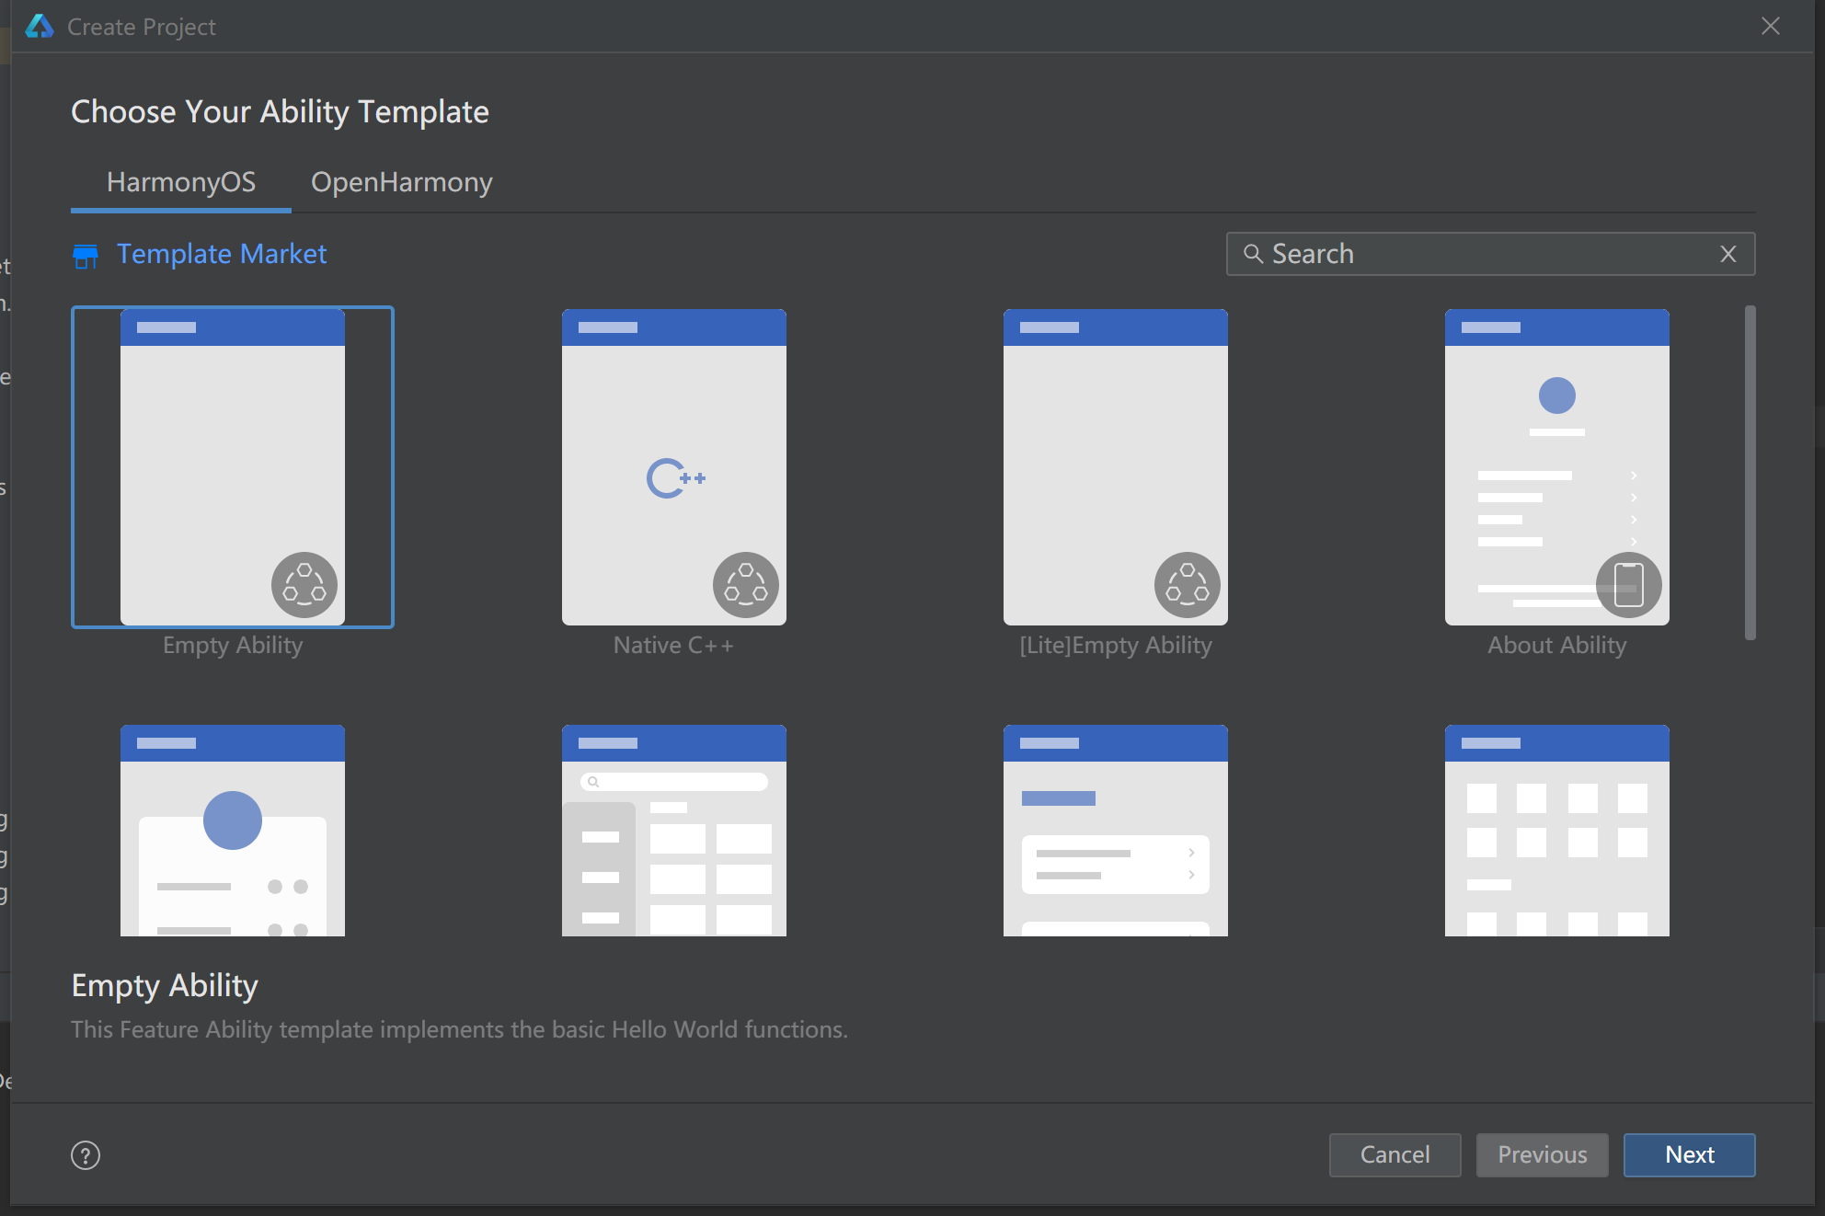Select the grid layout template thumbnail
This screenshot has height=1216, width=1825.
coord(1557,831)
